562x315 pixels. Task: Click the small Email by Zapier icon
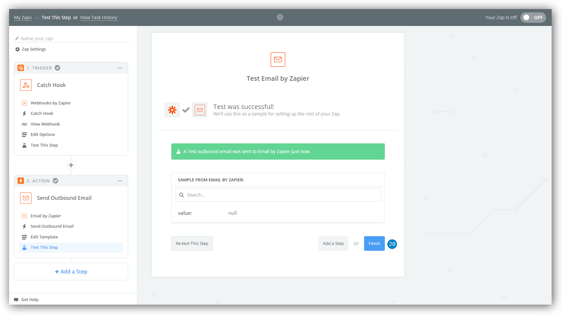tap(24, 216)
